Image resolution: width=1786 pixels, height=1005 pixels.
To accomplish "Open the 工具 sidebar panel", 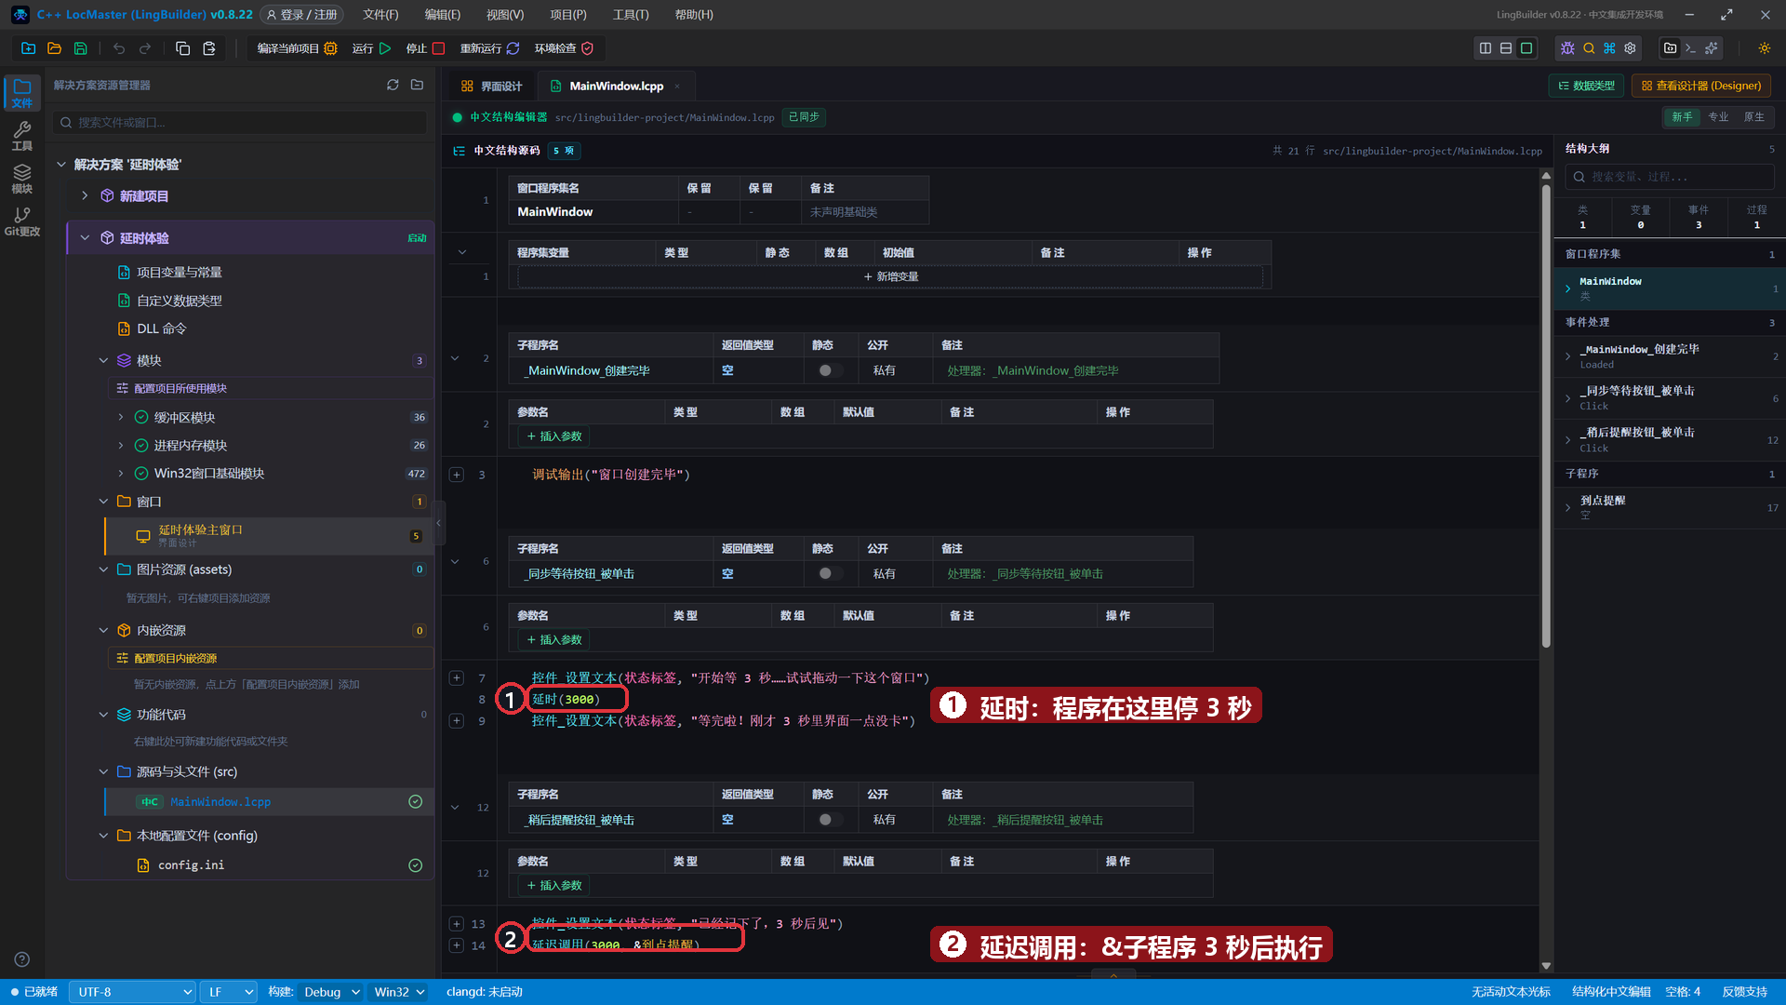I will pos(22,136).
